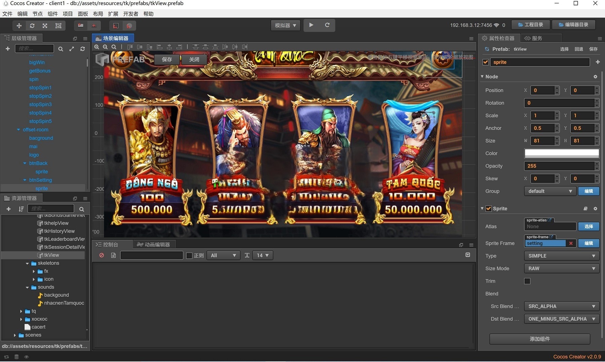Add a new node in hierarchy panel
Viewport: 605px width, 362px height.
coord(8,49)
